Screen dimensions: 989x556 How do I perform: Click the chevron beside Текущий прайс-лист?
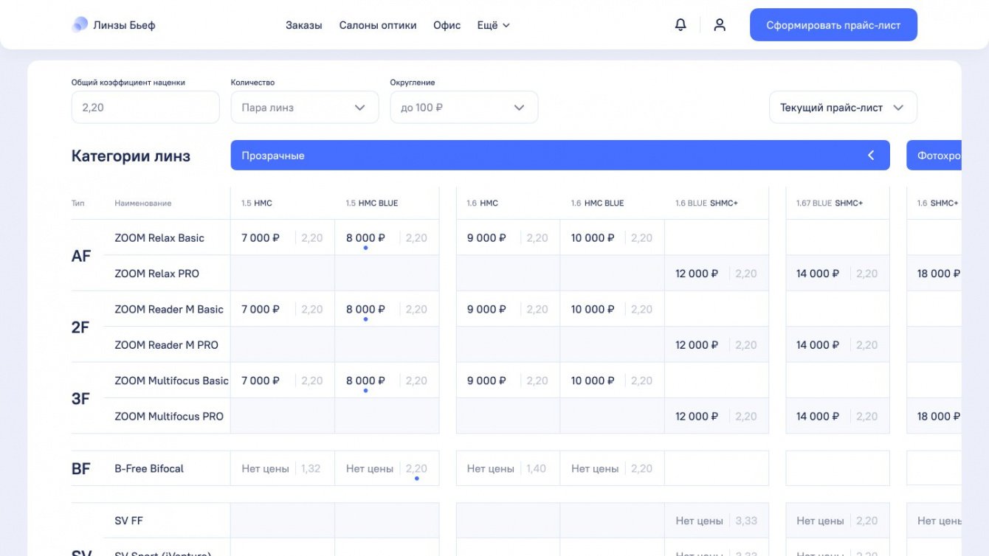coord(898,108)
